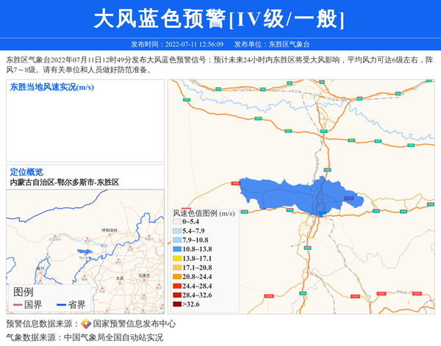Click the large blue warning area on main map
The height and width of the screenshot is (346, 441).
(294, 196)
